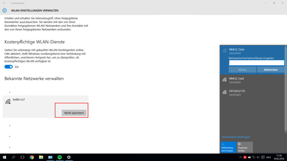This screenshot has width=287, height=161.
Task: Select the belkin.5cf known network entry
Action: [45, 106]
